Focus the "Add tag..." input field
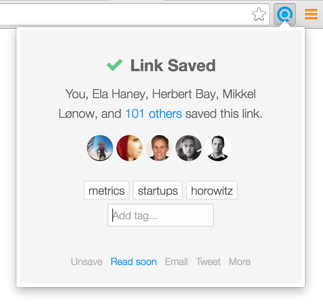Viewport: 323px width, 306px height. point(161,215)
